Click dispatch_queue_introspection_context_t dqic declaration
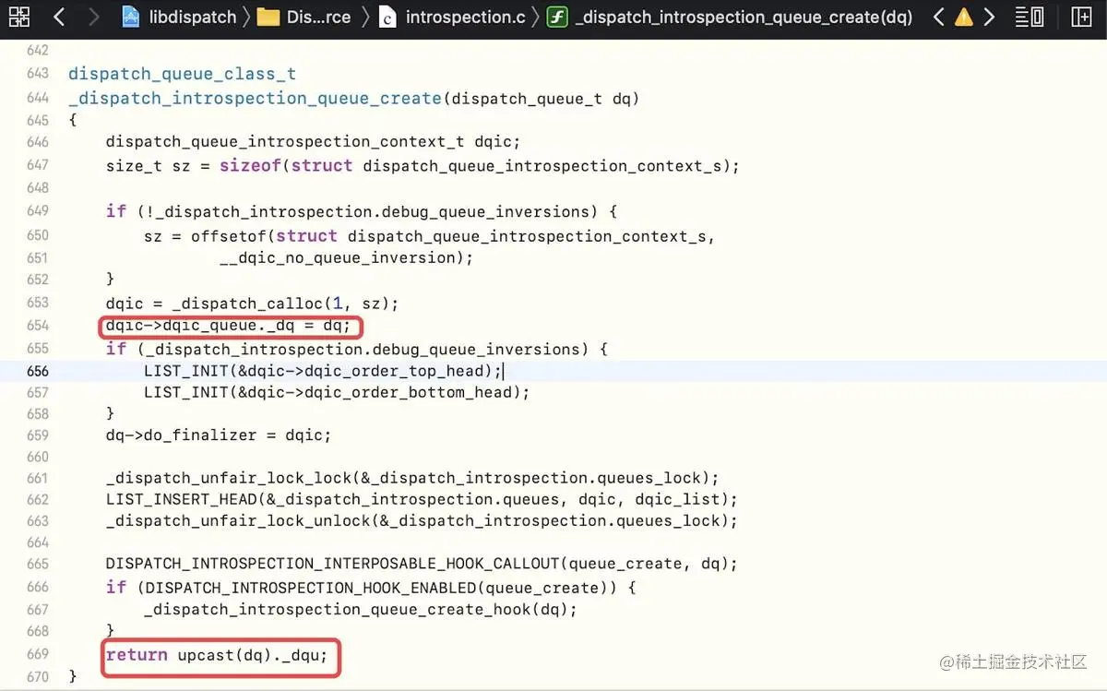This screenshot has width=1107, height=691. 314,142
